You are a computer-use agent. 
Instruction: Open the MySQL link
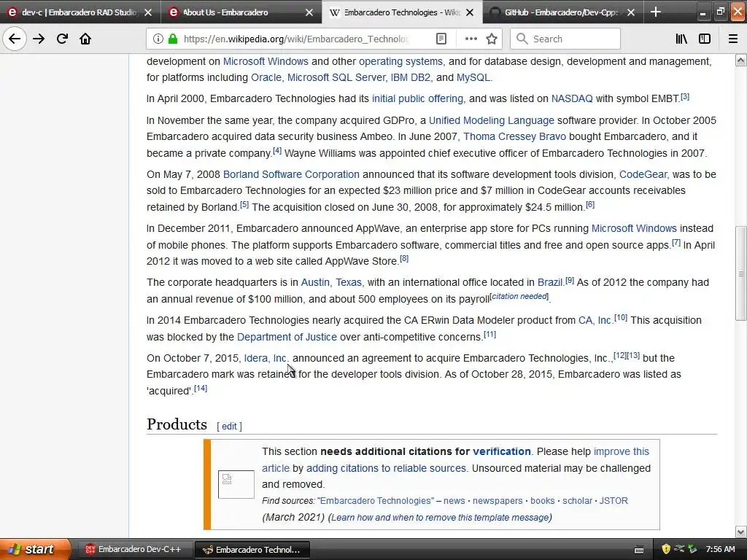point(473,77)
